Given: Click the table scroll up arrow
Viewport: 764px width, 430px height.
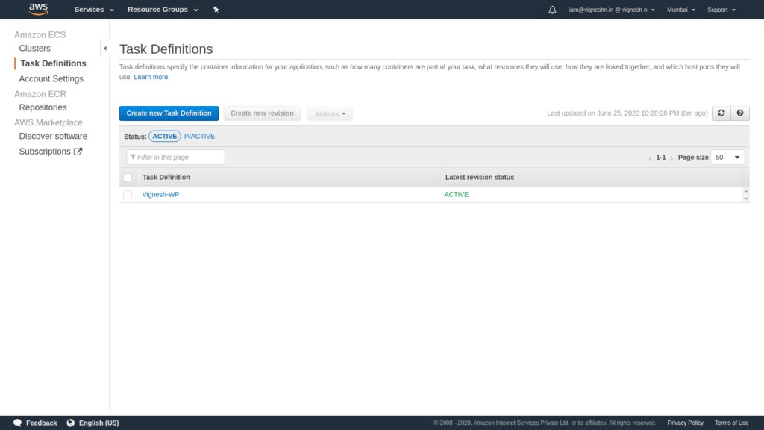Looking at the screenshot, I should (x=746, y=191).
